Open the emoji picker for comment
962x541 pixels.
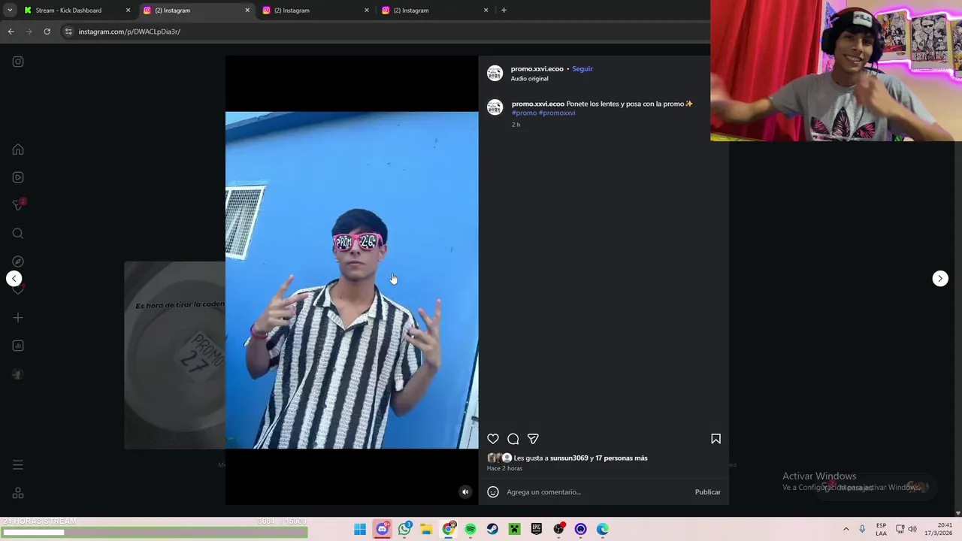click(493, 492)
